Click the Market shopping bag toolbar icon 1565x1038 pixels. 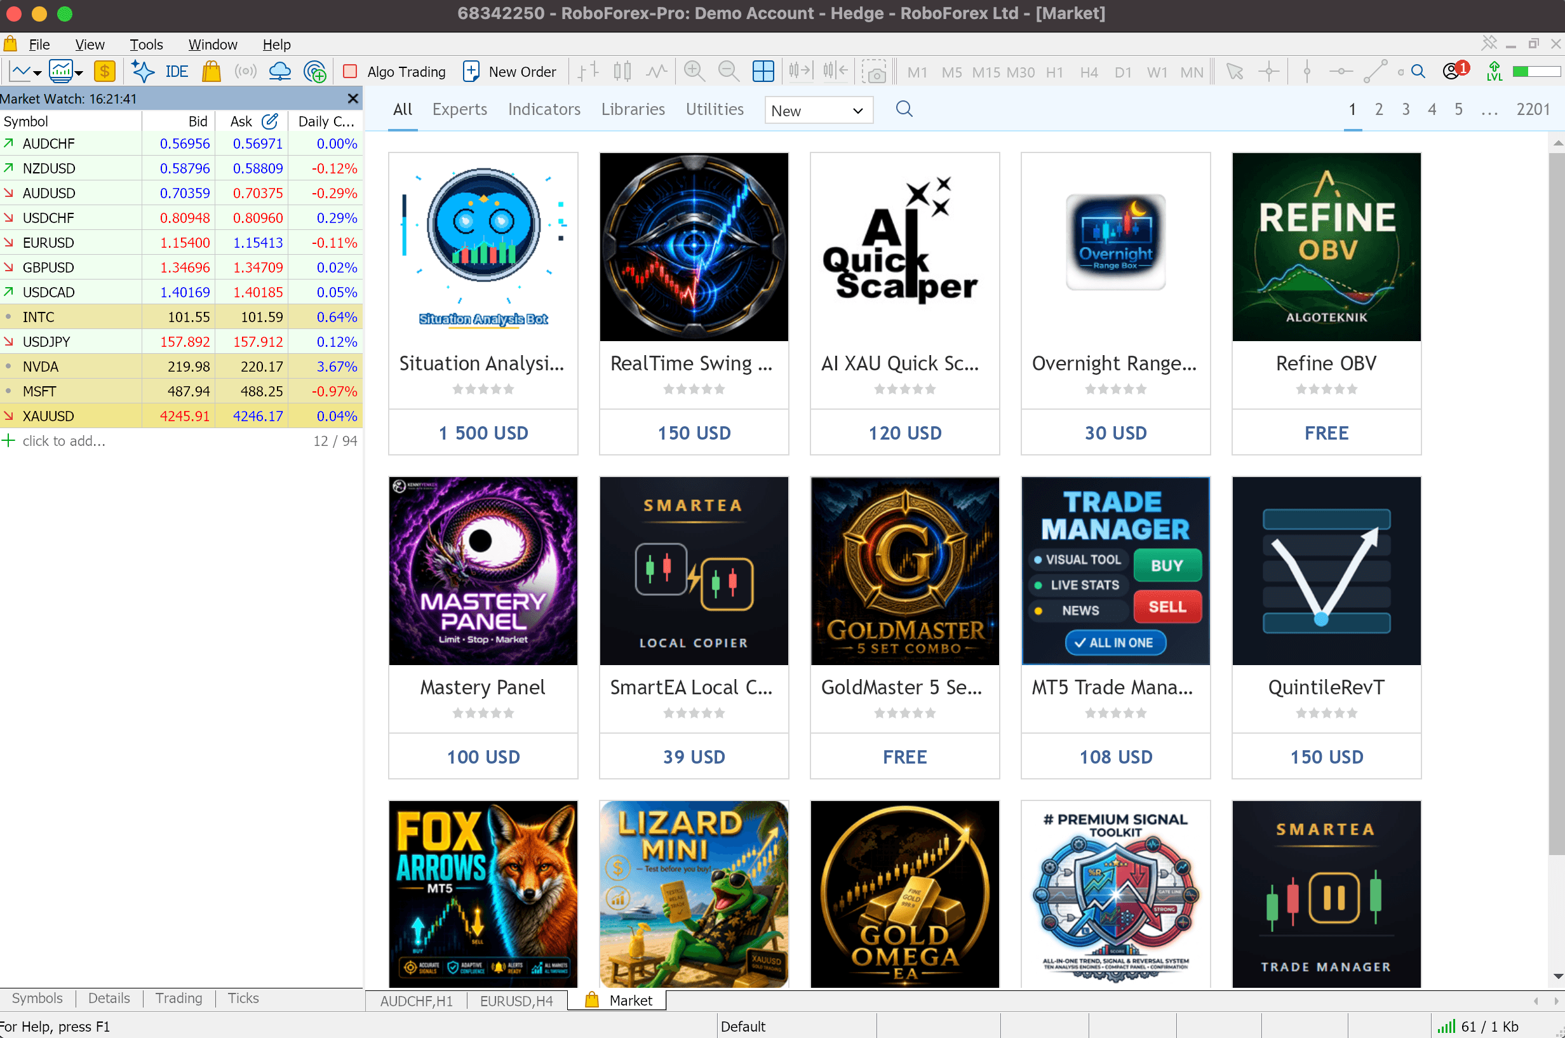(x=212, y=71)
